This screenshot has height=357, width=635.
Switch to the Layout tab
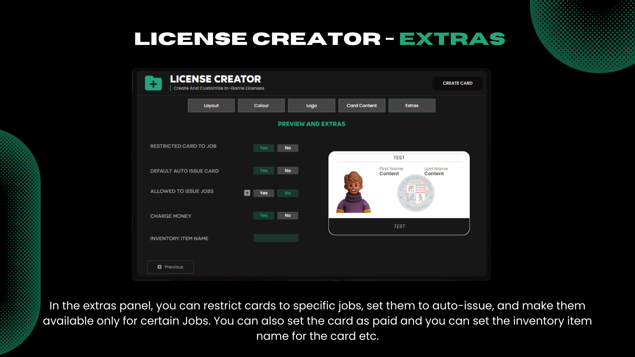click(211, 105)
